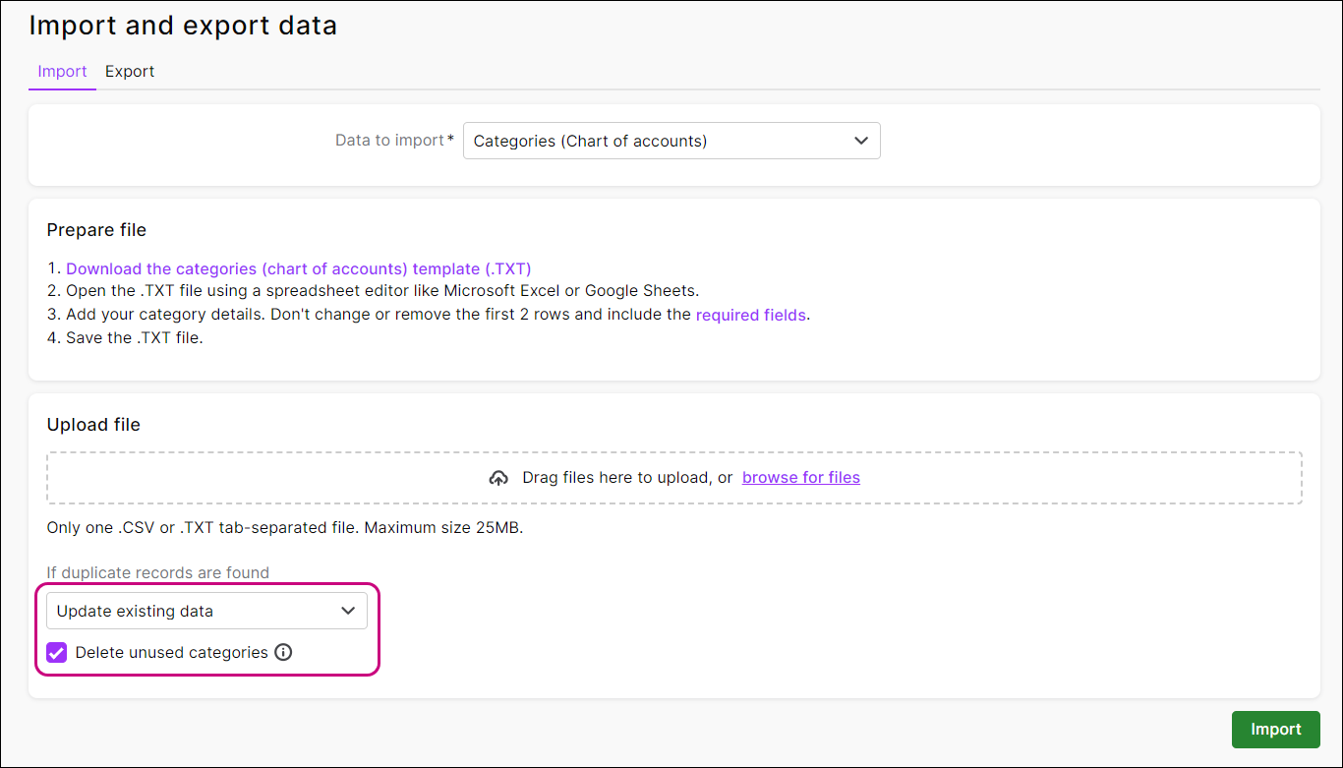Click the info icon beside Delete unused categories
Image resolution: width=1343 pixels, height=768 pixels.
pos(283,652)
